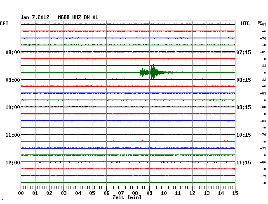Click the '12:00' CET time label
Screen dimensions: 268x204
tap(13, 162)
